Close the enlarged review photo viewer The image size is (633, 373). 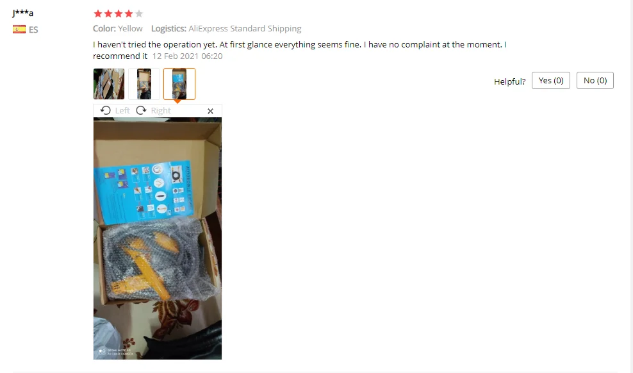click(x=210, y=111)
